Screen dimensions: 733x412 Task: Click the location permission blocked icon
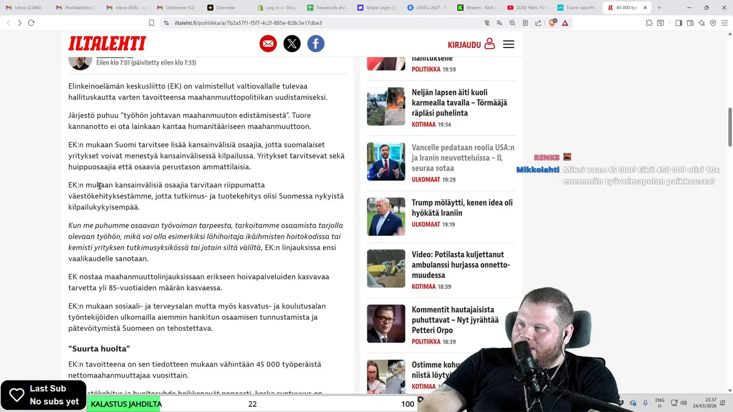point(487,23)
